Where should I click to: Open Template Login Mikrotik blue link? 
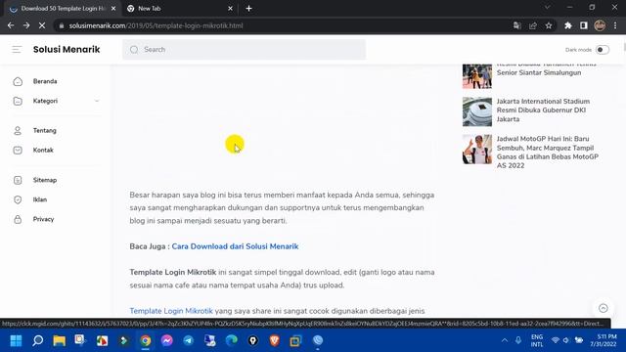coord(171,311)
